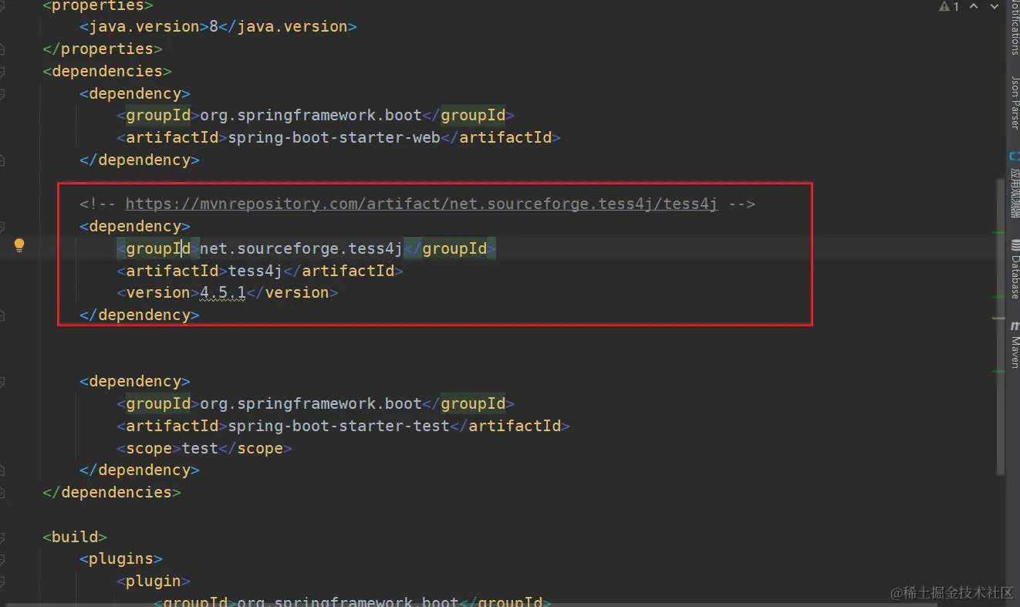This screenshot has width=1020, height=607.
Task: Click the closing </properties> tag
Action: [x=103, y=49]
